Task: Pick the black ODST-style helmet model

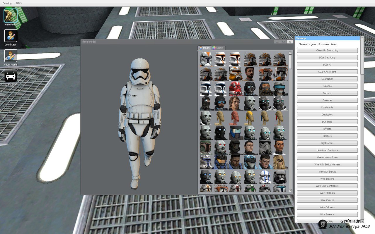Action: click(236, 147)
